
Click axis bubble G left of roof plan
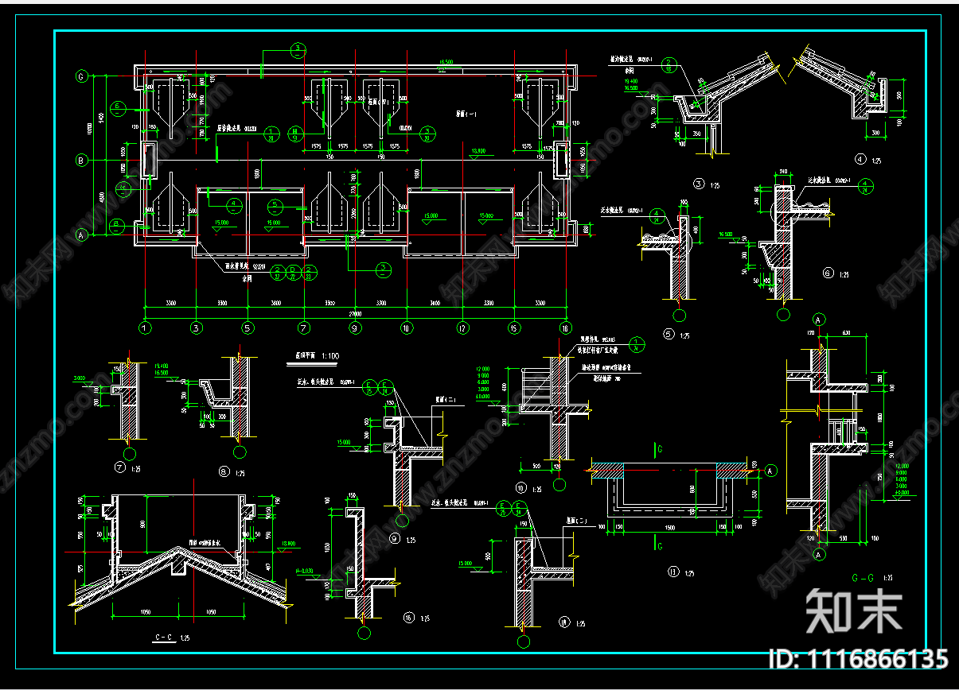tap(81, 77)
